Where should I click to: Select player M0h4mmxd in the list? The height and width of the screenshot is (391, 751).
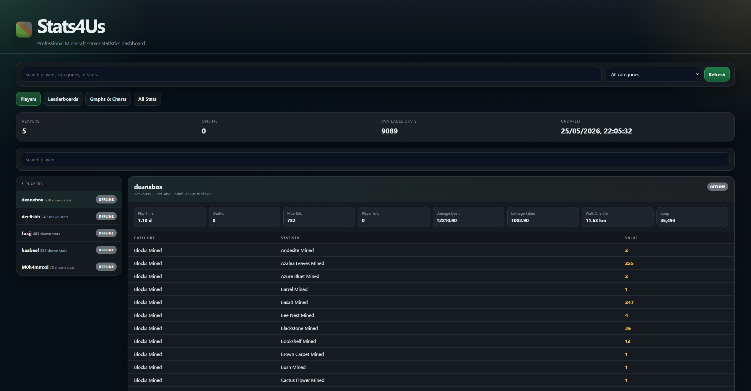pyautogui.click(x=69, y=267)
